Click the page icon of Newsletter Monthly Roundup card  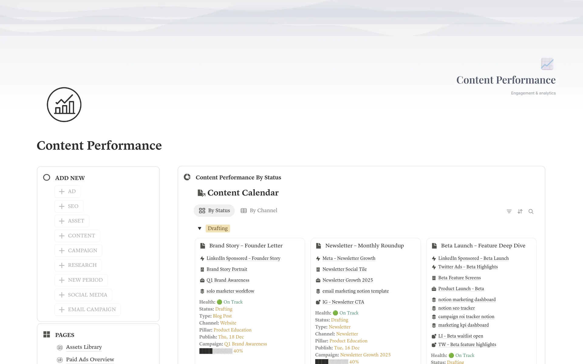319,246
